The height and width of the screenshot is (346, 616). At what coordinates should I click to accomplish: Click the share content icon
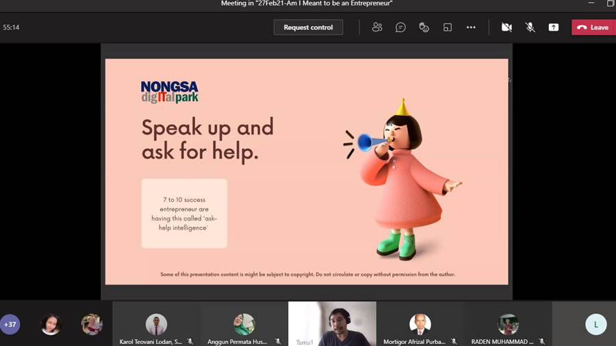click(553, 27)
